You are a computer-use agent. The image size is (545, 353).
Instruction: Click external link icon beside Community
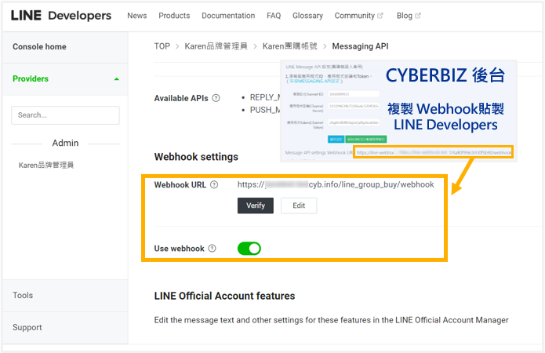pos(381,16)
